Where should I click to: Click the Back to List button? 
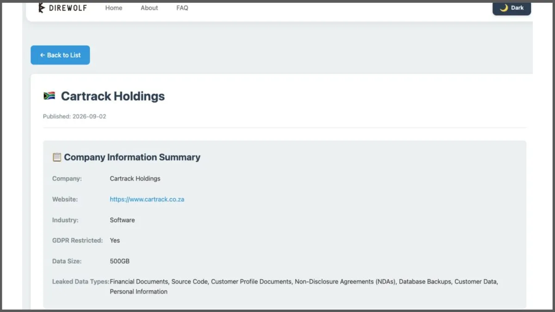click(60, 55)
